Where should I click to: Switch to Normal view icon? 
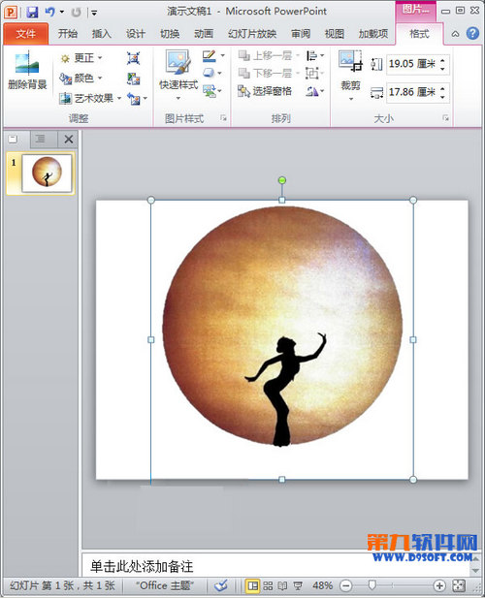[x=252, y=585]
